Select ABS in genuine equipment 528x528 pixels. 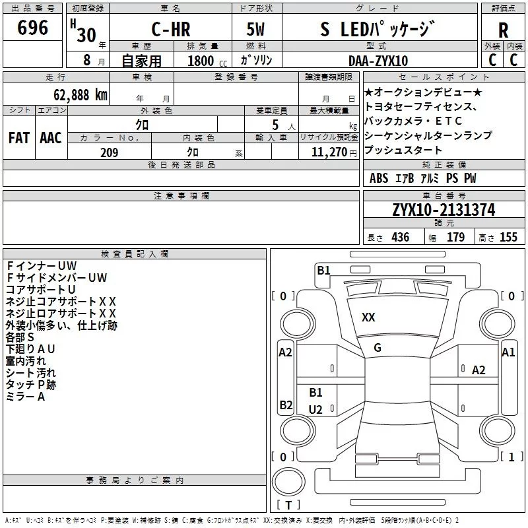point(379,178)
